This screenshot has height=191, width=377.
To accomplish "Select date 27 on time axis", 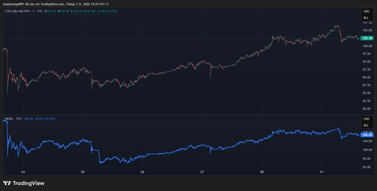I will 202,172.
